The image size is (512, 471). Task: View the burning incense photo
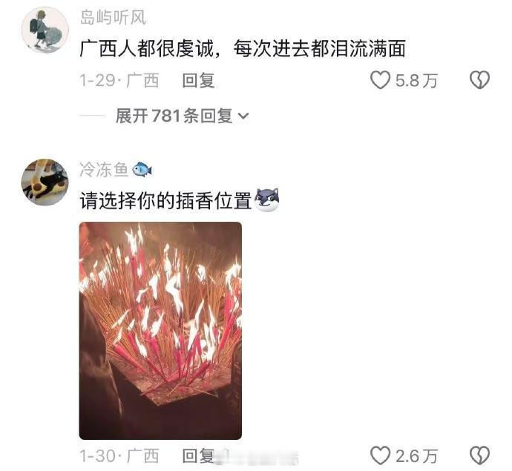click(x=160, y=331)
